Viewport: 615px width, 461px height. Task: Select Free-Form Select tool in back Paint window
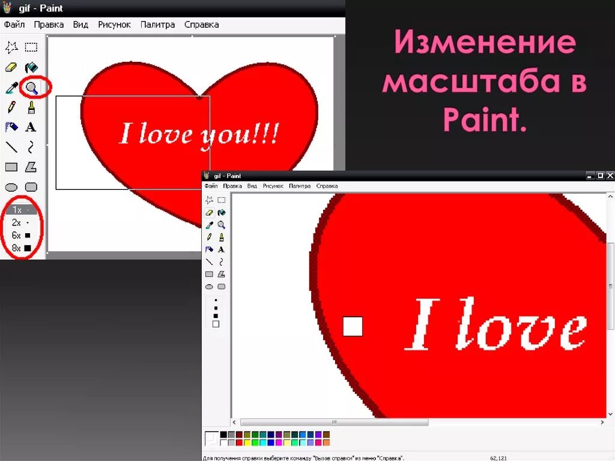tap(11, 47)
